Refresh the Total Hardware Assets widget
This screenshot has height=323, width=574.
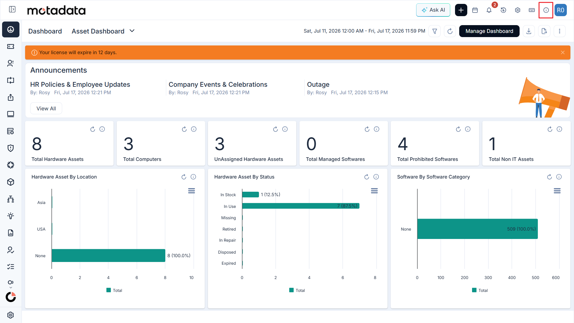point(93,129)
